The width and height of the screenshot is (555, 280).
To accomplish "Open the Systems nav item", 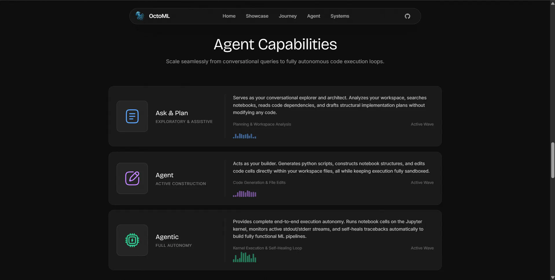I will (340, 16).
